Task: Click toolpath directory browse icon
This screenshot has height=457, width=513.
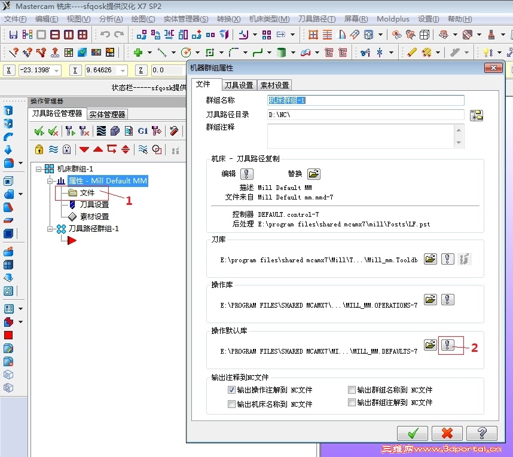Action: coord(477,115)
